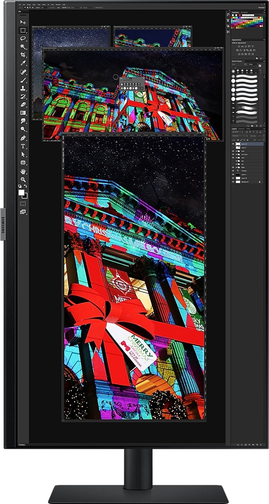
Task: Hide the con2 group
Action: [233, 151]
